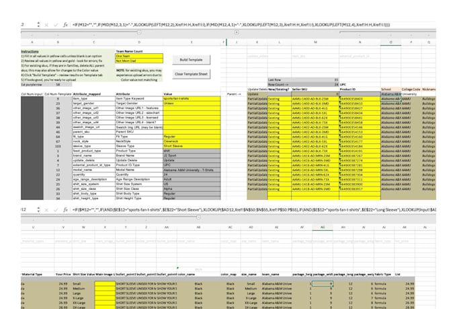Click the Clear Template Sheet button
This screenshot has width=457, height=309.
pyautogui.click(x=191, y=74)
